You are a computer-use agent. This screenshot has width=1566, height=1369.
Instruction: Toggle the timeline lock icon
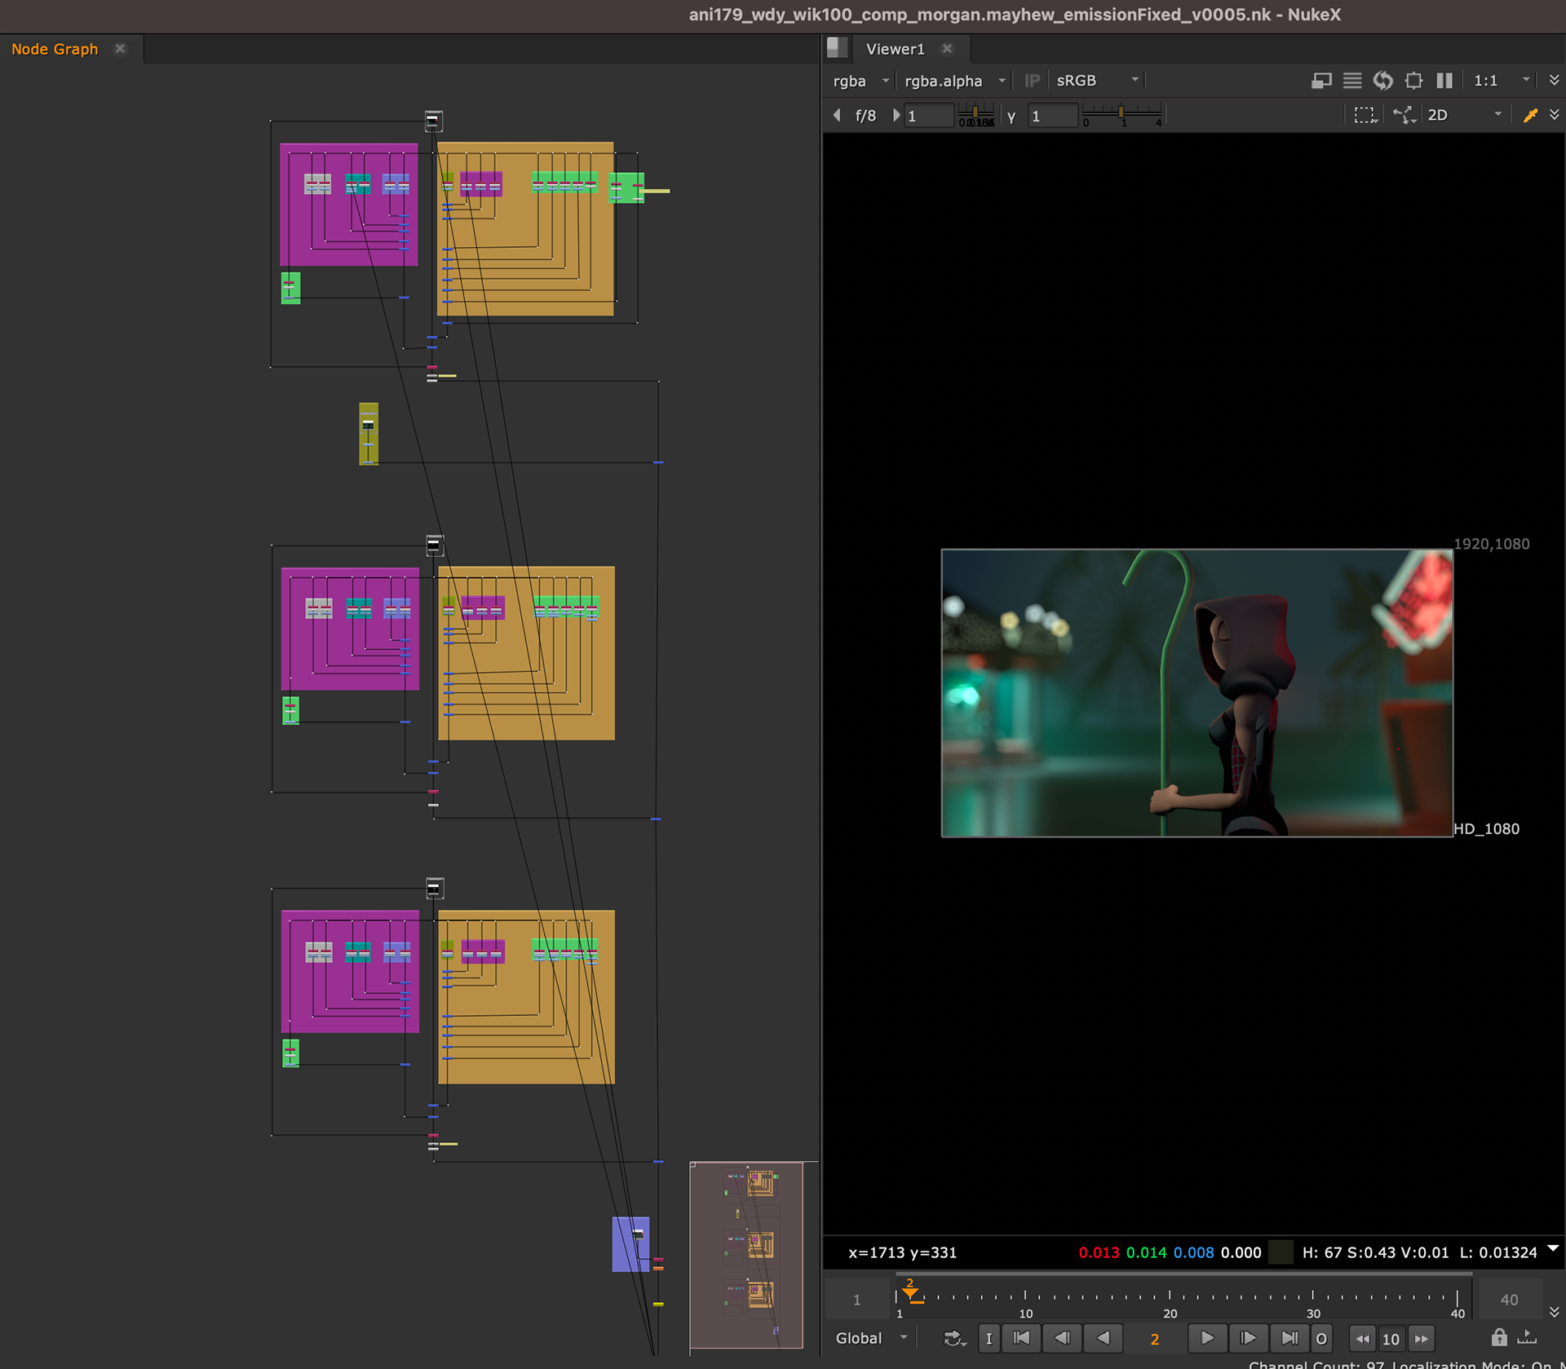point(1499,1337)
